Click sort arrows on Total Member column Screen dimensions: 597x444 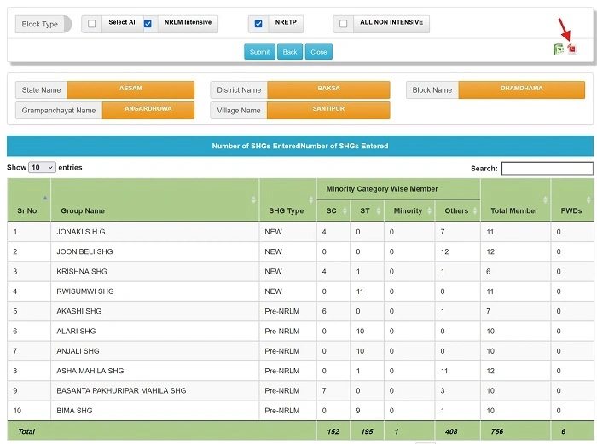(x=545, y=199)
